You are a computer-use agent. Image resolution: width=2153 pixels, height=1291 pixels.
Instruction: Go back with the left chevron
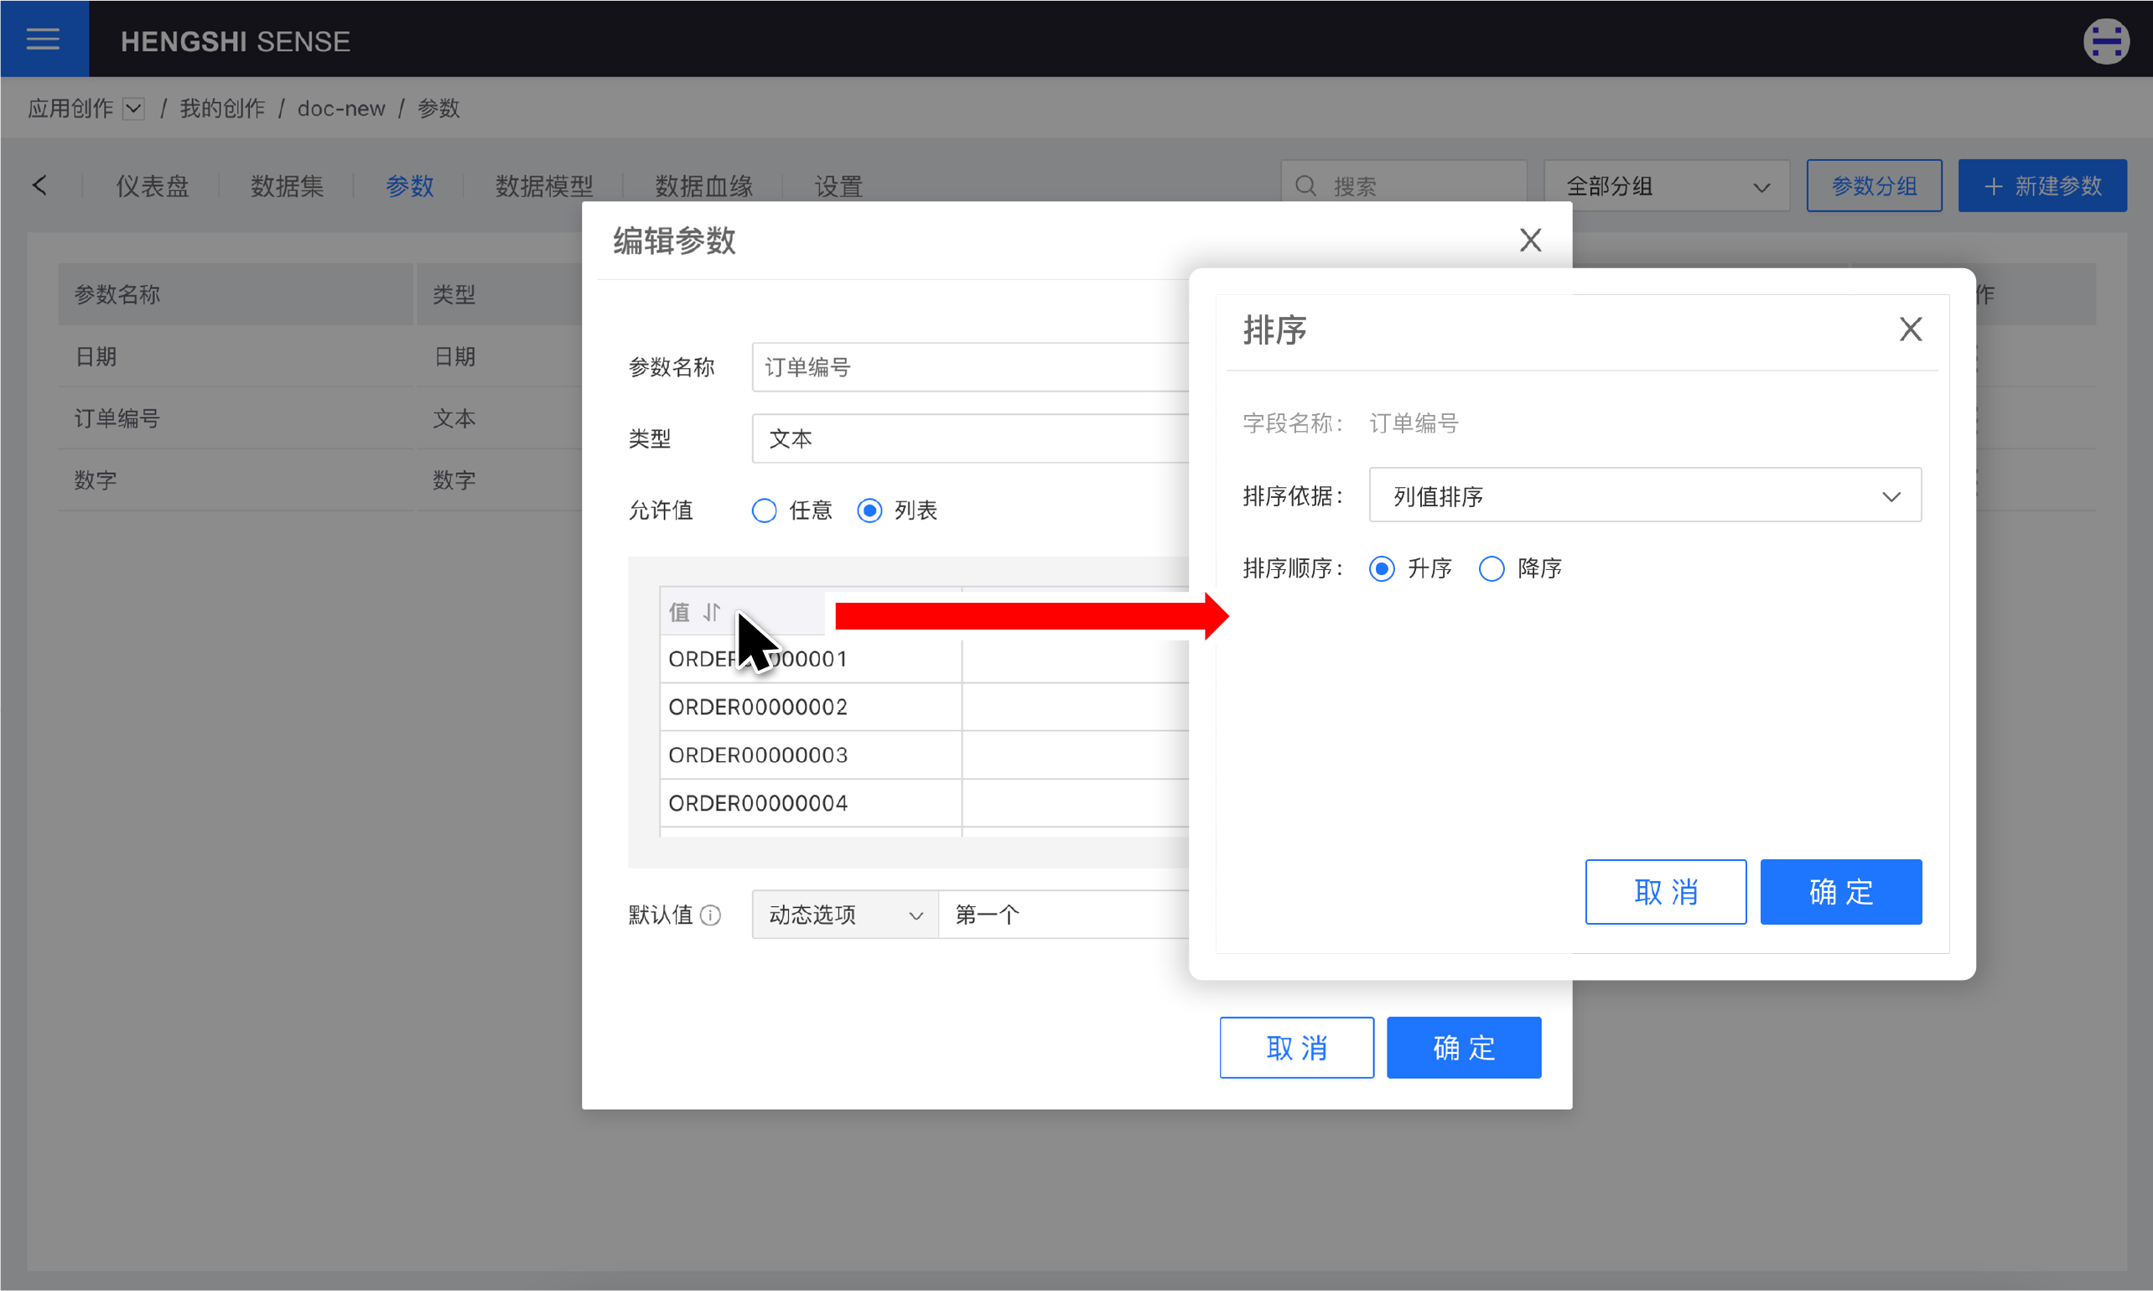pos(39,185)
